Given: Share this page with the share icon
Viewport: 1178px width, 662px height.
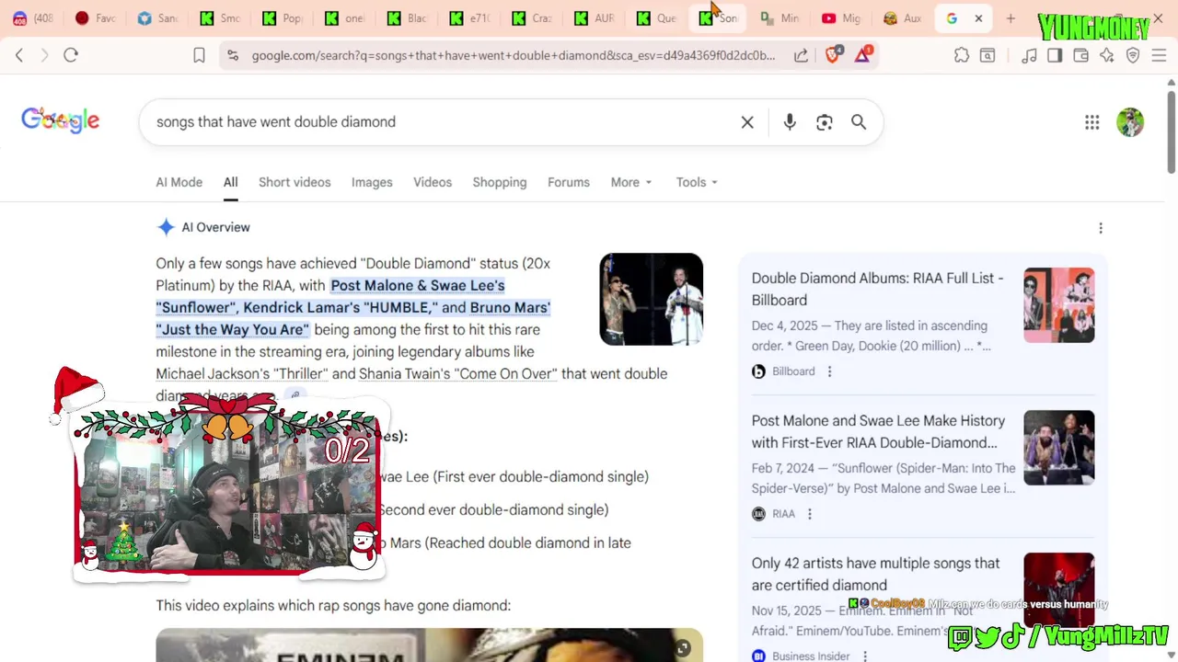Looking at the screenshot, I should point(802,55).
